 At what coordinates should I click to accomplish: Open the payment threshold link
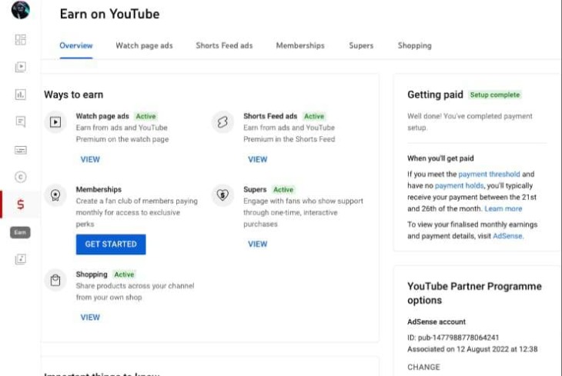point(489,174)
